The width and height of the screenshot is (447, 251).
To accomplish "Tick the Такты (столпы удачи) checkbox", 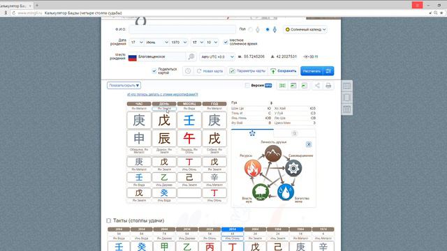I will click(109, 220).
